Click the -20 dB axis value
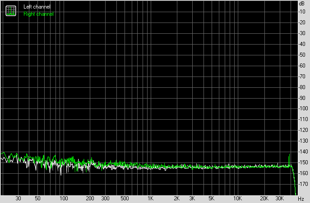This screenshot has height=203, width=310. (x=302, y=23)
